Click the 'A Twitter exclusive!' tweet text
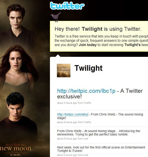The height and width of the screenshot is (157, 148). tap(100, 94)
